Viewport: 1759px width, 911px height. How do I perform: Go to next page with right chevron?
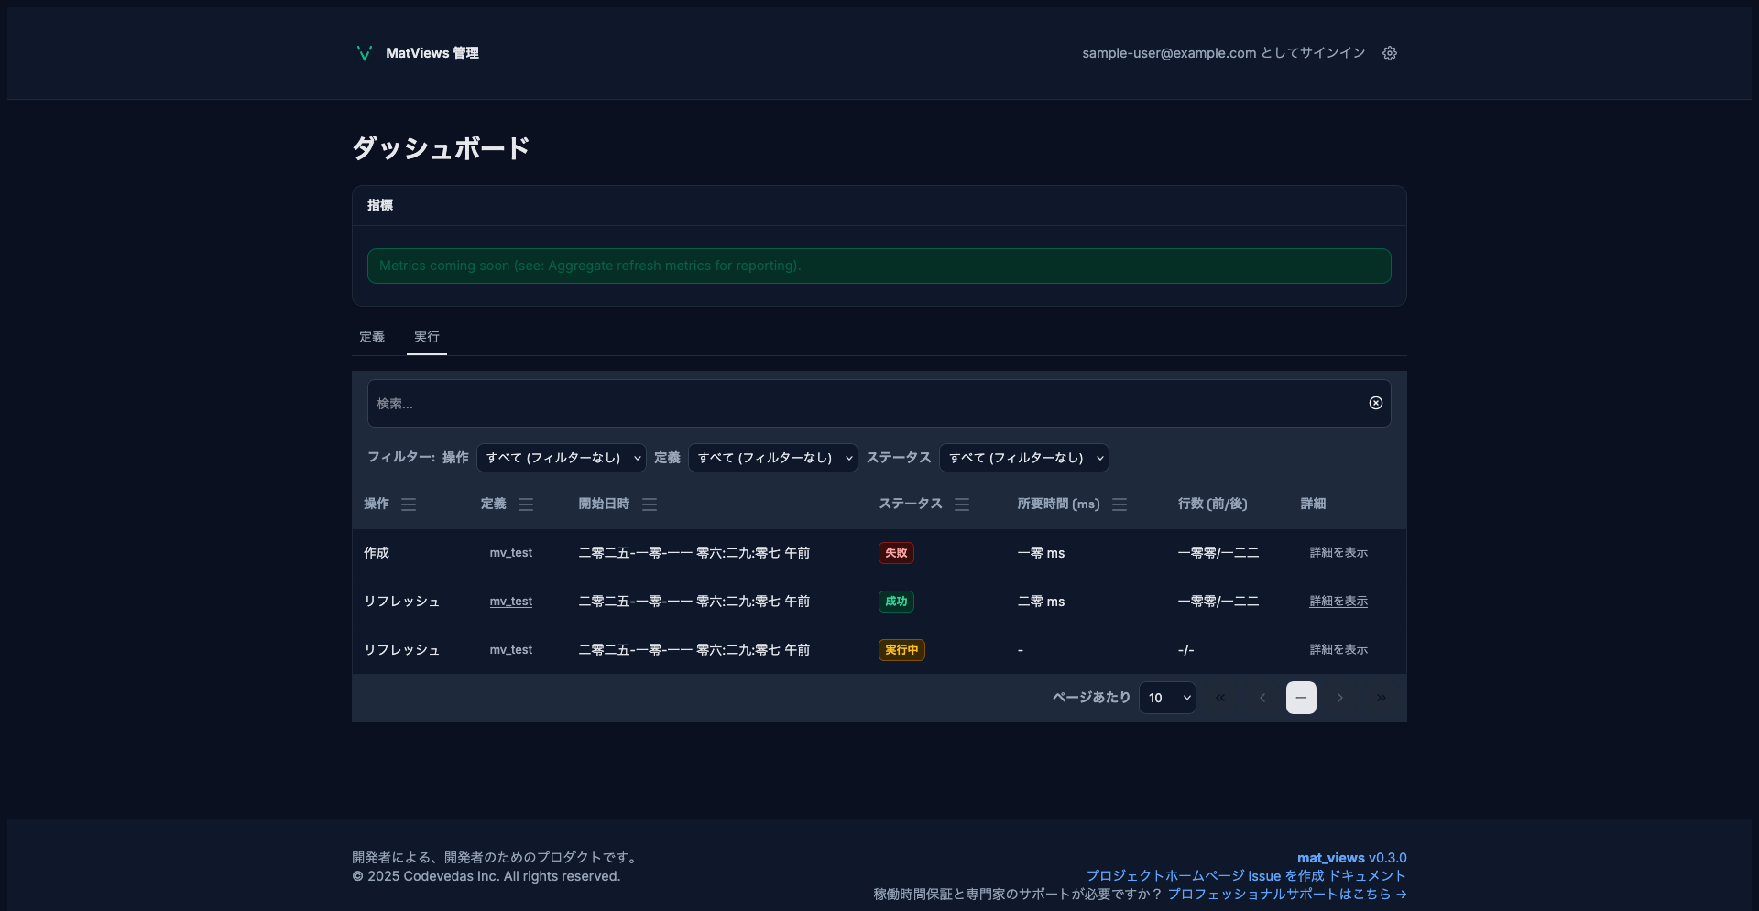coord(1340,697)
